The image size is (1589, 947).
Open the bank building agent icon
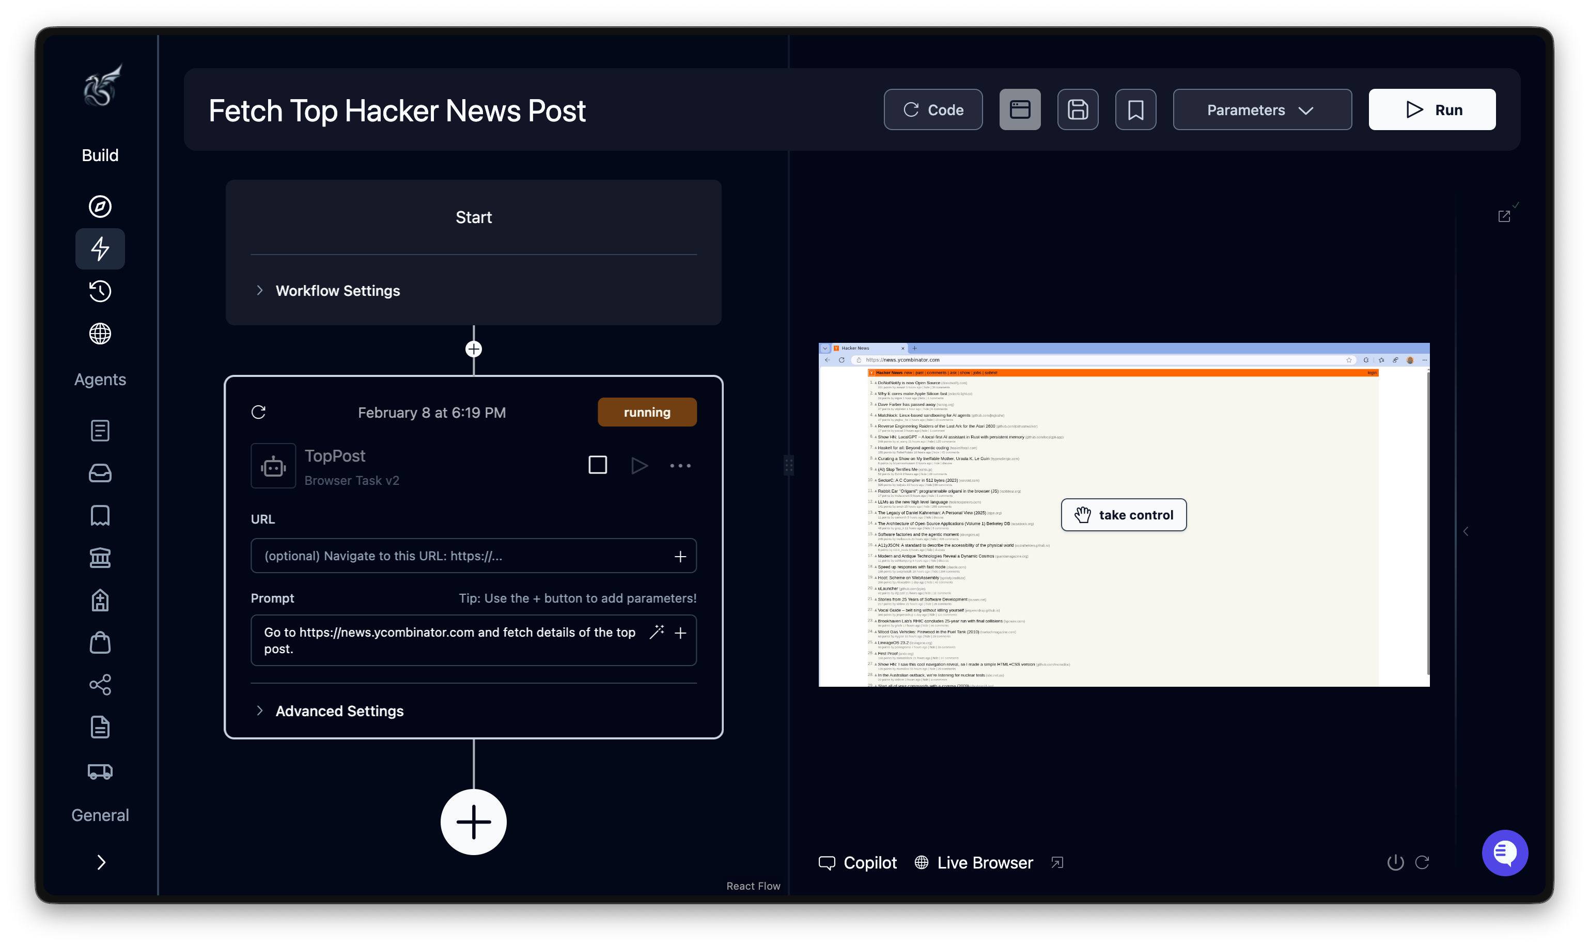[100, 557]
